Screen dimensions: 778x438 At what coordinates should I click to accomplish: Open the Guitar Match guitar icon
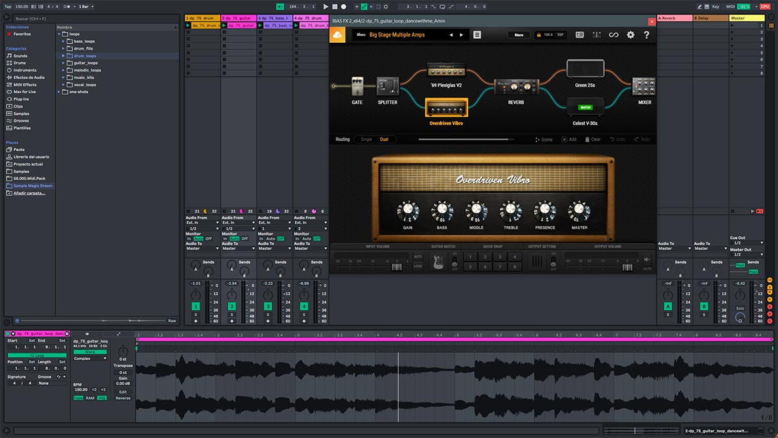439,262
